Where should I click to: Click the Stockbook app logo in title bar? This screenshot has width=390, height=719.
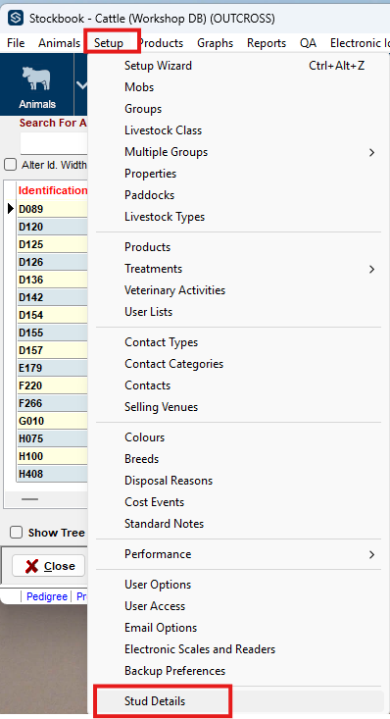(x=16, y=19)
